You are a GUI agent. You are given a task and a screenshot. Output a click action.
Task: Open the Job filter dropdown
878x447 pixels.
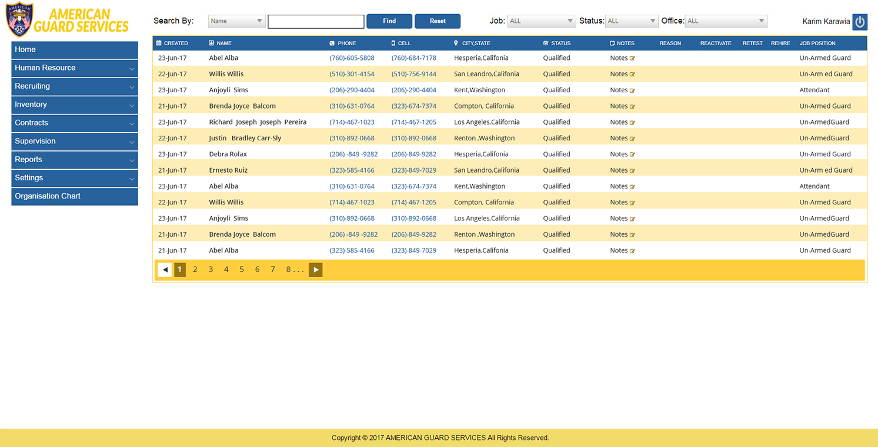[541, 21]
